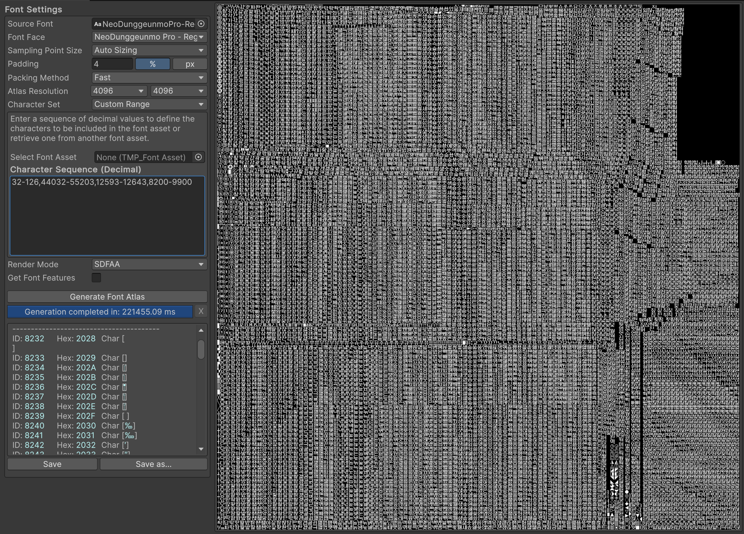Image resolution: width=744 pixels, height=534 pixels.
Task: Open Sampling Point Size dropdown
Action: pyautogui.click(x=149, y=50)
